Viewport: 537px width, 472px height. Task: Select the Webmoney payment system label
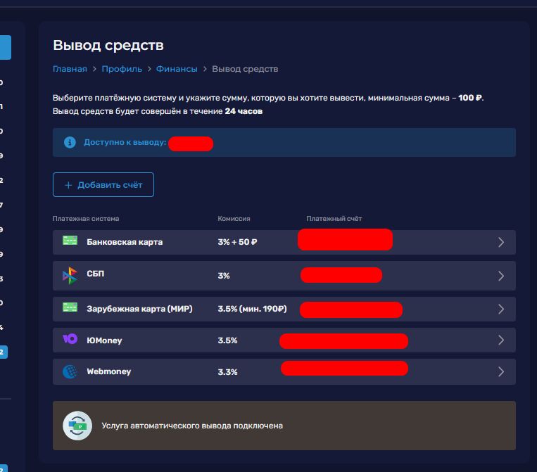tap(108, 371)
